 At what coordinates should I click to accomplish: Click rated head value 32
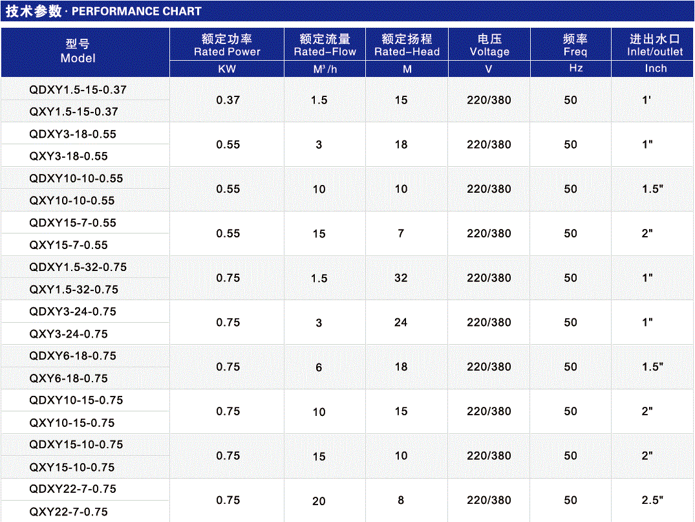pyautogui.click(x=401, y=278)
